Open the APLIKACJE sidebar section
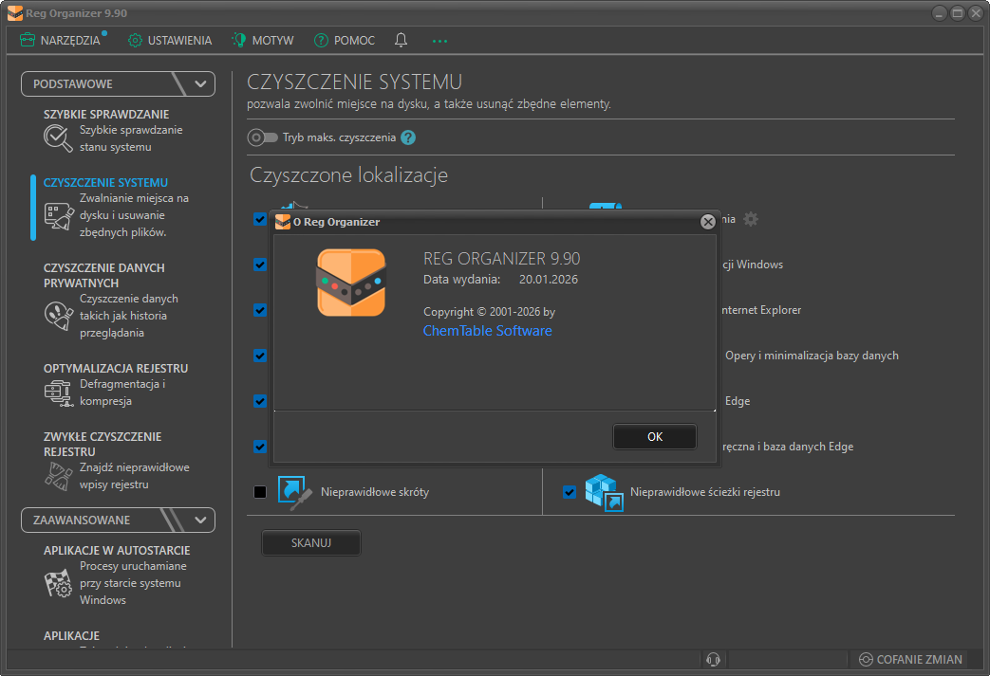Viewport: 990px width, 676px height. point(71,635)
